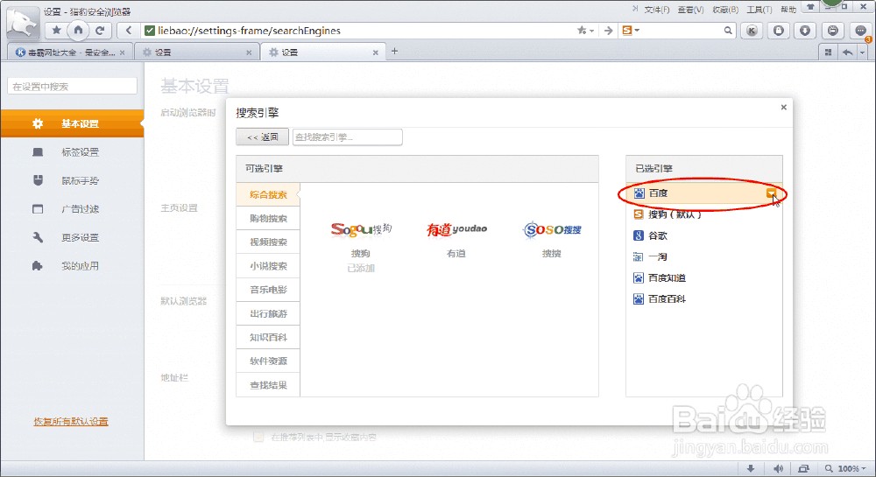The width and height of the screenshot is (876, 477).
Task: Add the 有道 youdao search engine
Action: coord(456,228)
